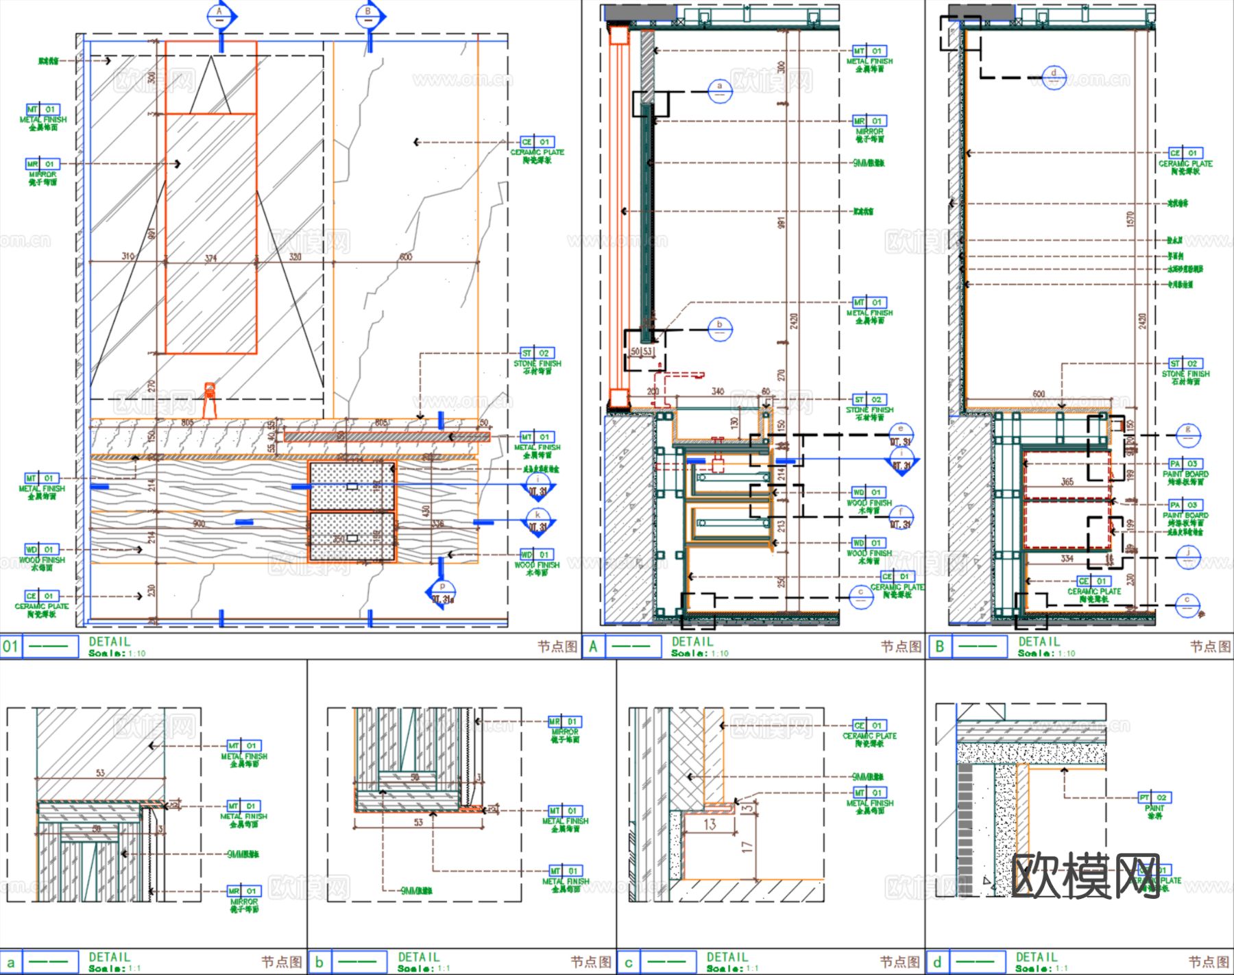The width and height of the screenshot is (1234, 975).
Task: Click the '340' dimension in section A
Action: (x=718, y=391)
